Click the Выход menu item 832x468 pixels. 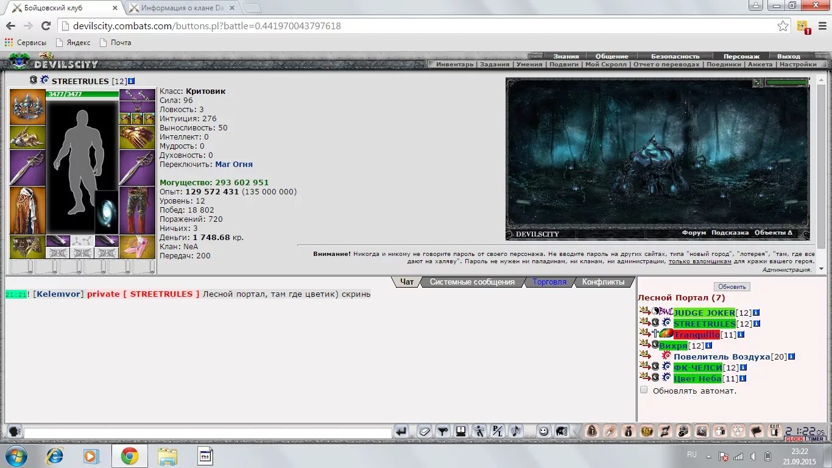pos(789,56)
